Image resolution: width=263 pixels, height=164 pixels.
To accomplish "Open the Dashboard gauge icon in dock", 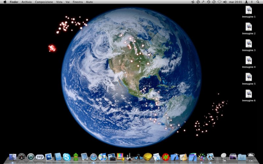I will [x=22, y=157].
